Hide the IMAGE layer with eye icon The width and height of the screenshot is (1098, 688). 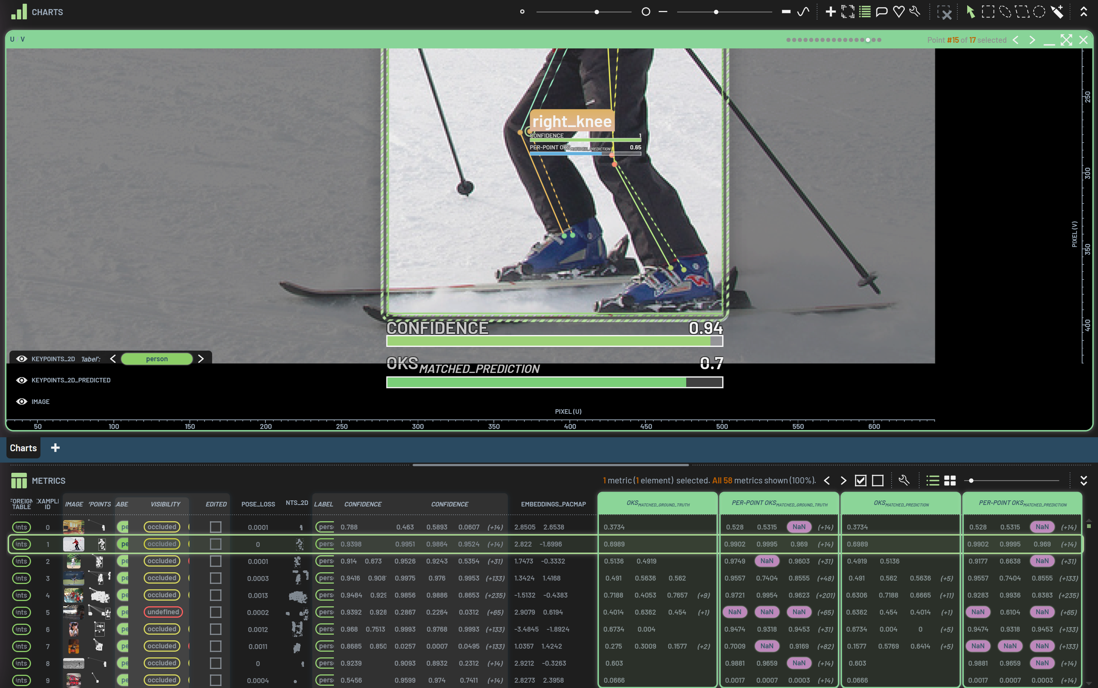coord(22,402)
